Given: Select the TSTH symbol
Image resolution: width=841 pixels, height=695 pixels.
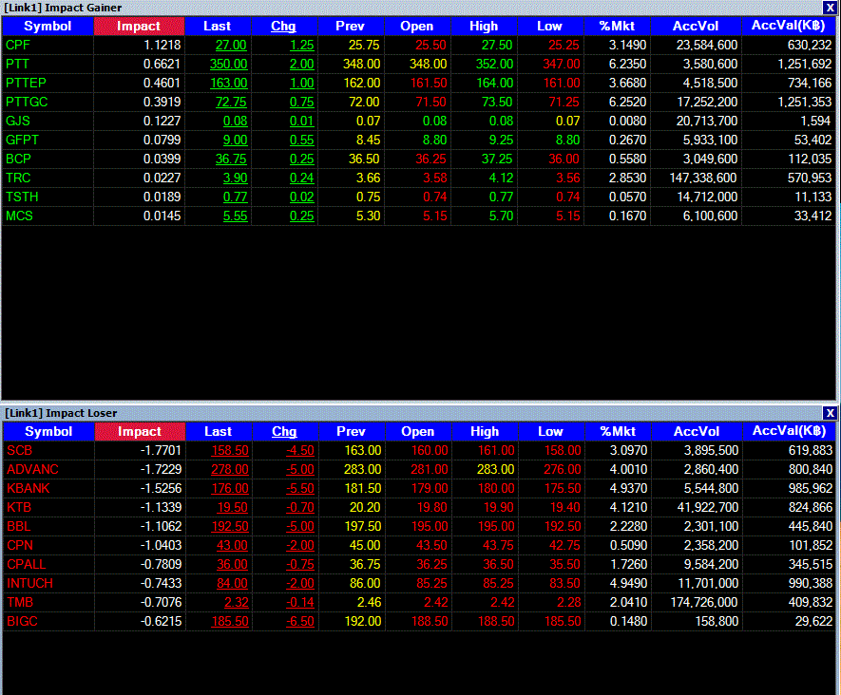Looking at the screenshot, I should point(23,197).
